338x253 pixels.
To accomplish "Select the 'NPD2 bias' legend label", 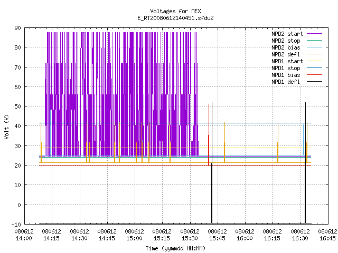I will (x=286, y=47).
